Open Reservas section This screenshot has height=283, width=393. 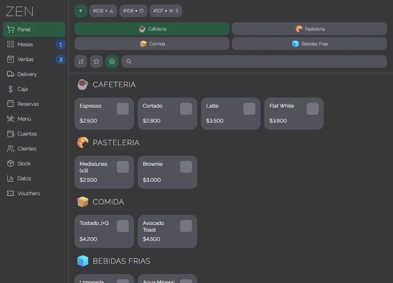point(34,104)
